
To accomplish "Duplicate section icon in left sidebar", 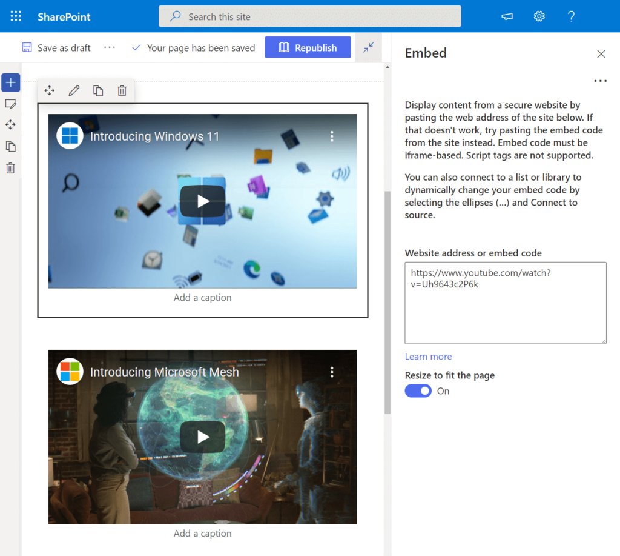I will coord(11,147).
